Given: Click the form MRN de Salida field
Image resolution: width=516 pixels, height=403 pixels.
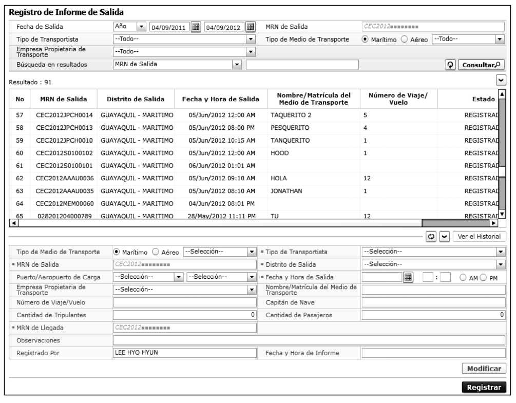Looking at the screenshot, I should point(185,264).
